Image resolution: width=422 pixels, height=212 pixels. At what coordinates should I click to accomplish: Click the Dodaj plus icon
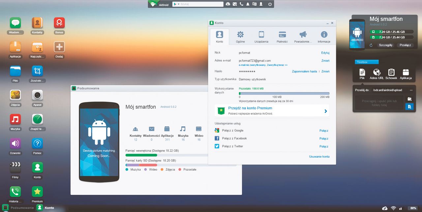click(59, 47)
